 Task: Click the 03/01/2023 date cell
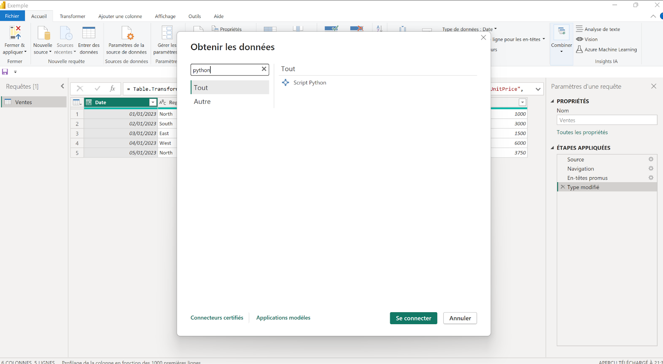(121, 133)
